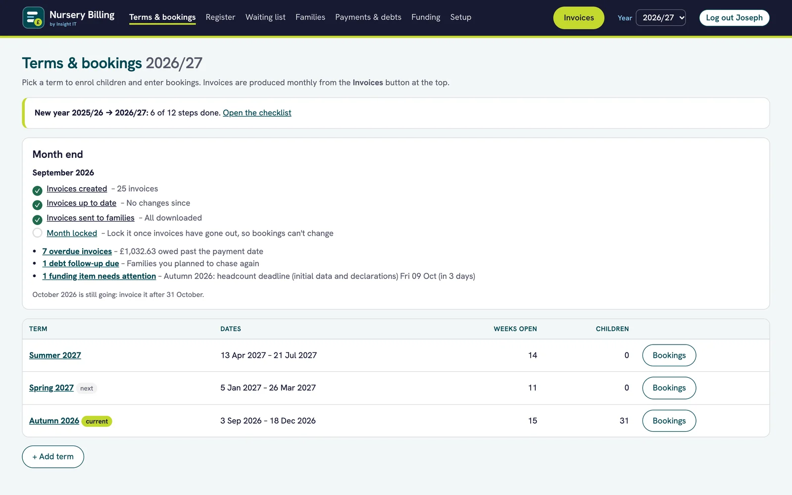Click the green check beside Invoices created
The width and height of the screenshot is (792, 495).
(x=37, y=191)
